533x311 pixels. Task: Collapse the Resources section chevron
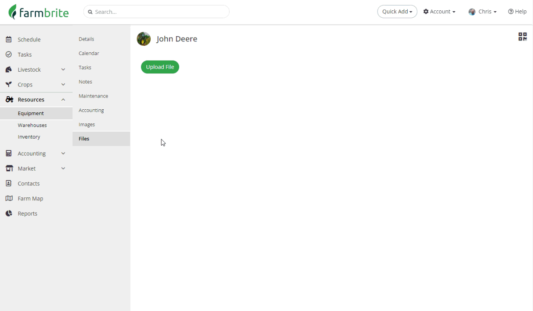coord(63,99)
